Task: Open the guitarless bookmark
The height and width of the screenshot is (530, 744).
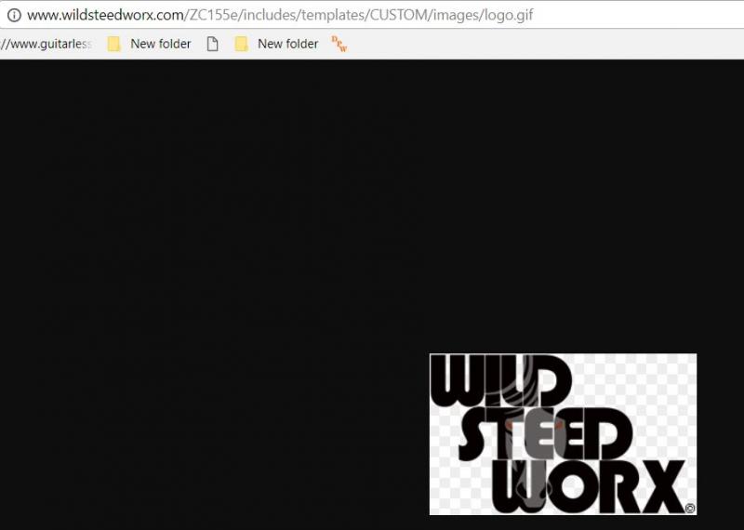Action: pyautogui.click(x=46, y=44)
